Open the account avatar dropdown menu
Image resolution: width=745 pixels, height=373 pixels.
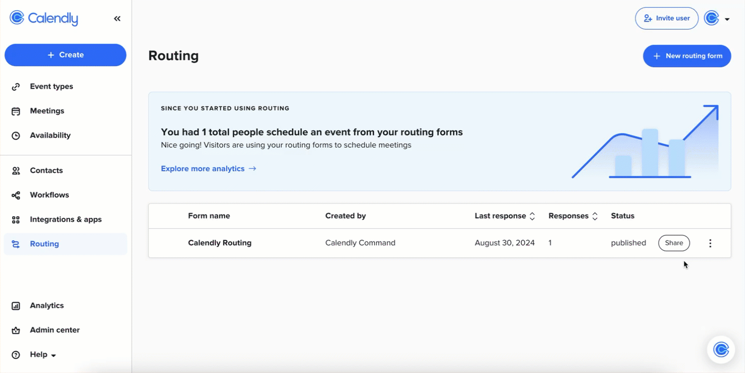[716, 18]
